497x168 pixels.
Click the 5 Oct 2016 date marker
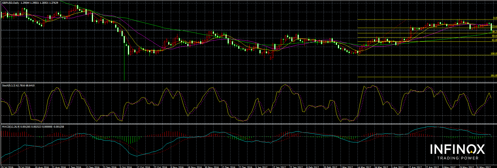(x=125, y=167)
